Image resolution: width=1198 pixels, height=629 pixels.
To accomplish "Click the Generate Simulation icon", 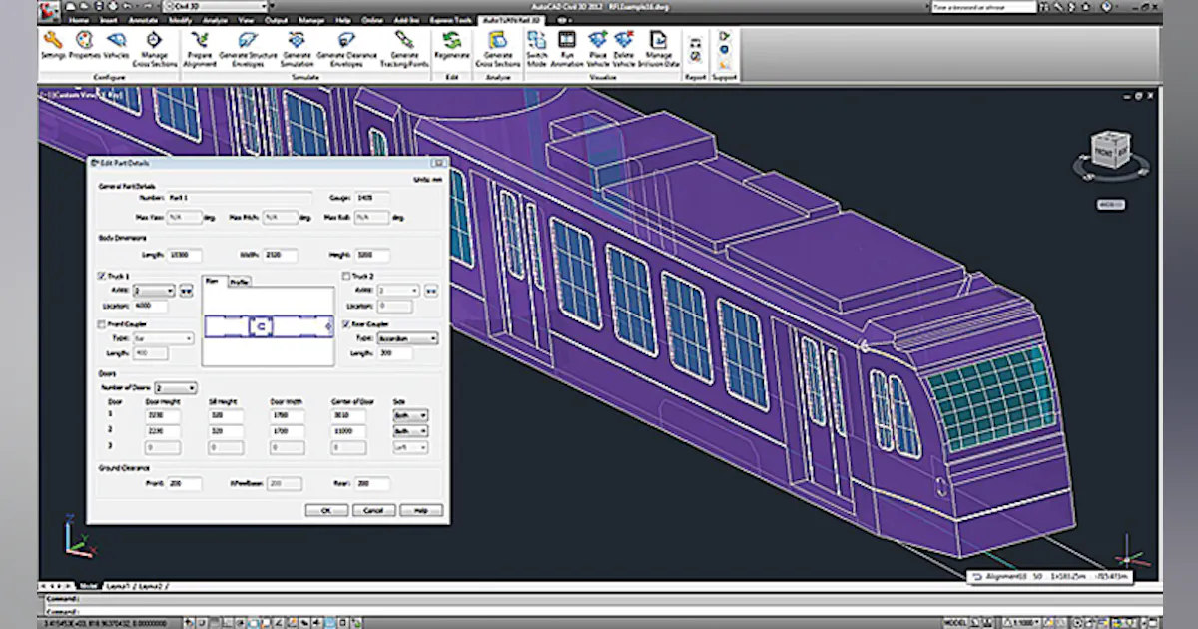I will coord(298,49).
